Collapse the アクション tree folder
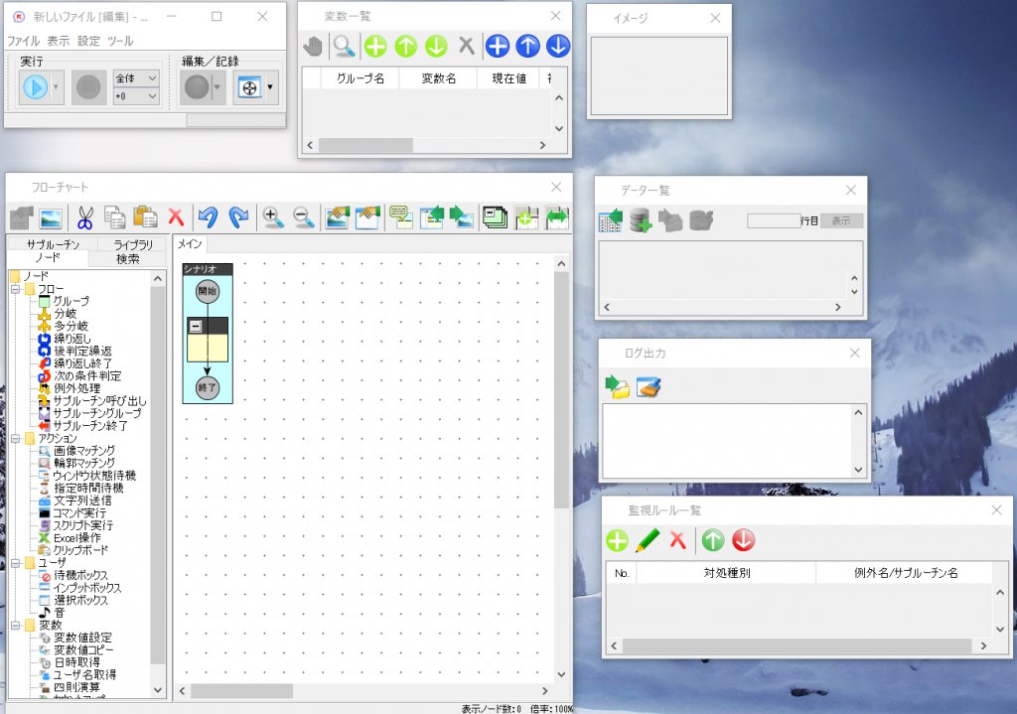This screenshot has width=1017, height=714. (16, 438)
